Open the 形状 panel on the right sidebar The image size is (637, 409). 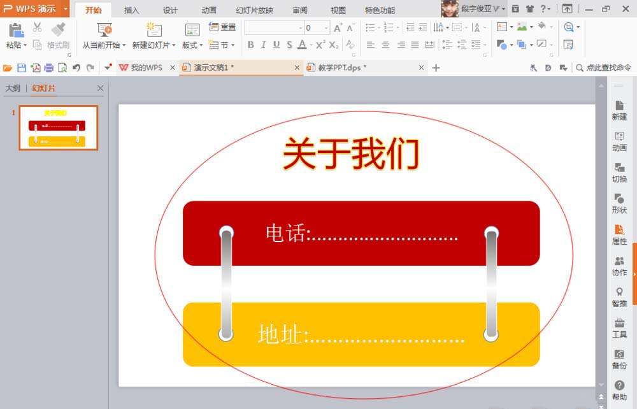pyautogui.click(x=619, y=203)
